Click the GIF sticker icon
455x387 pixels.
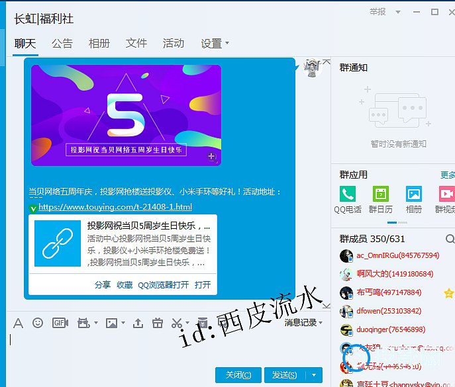[x=60, y=323]
